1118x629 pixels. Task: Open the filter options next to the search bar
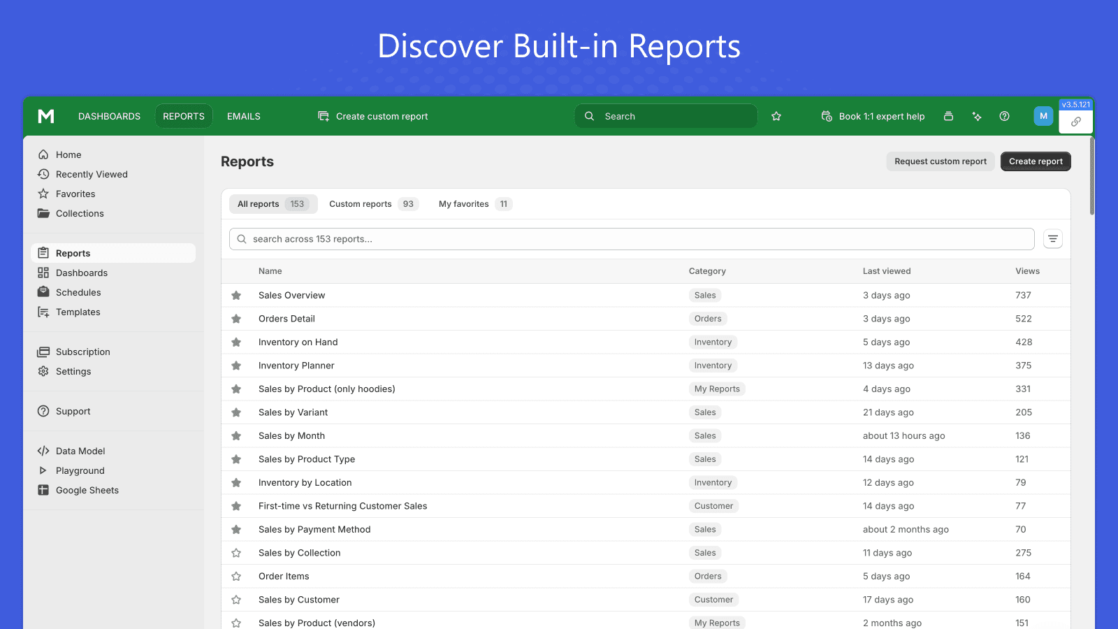coord(1052,238)
